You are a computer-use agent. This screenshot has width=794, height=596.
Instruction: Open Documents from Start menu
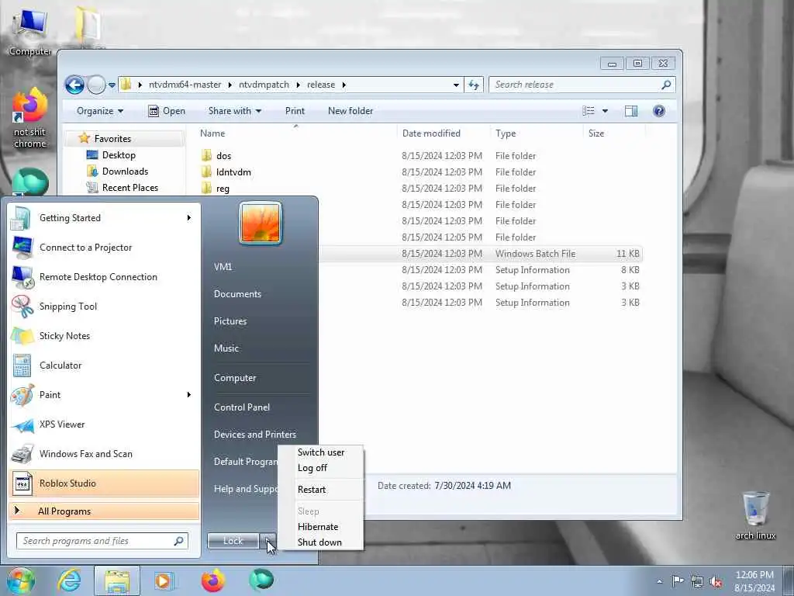237,294
